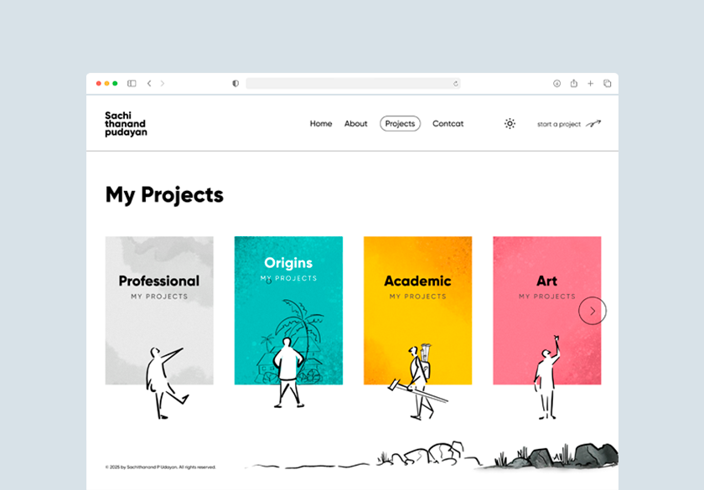Open the teal Origins project card
704x490 pixels.
tap(288, 311)
